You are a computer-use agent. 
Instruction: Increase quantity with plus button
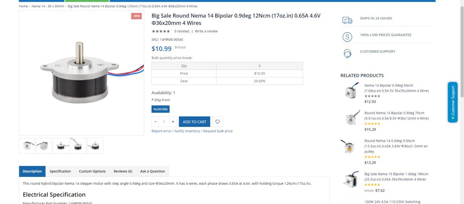pyautogui.click(x=173, y=122)
